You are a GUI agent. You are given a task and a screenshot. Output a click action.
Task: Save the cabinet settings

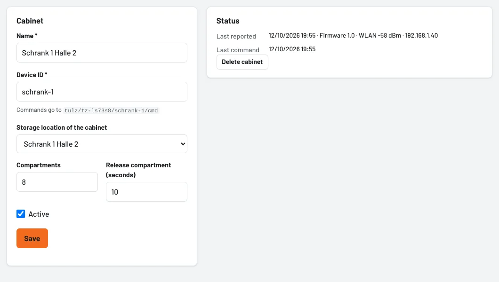(32, 238)
